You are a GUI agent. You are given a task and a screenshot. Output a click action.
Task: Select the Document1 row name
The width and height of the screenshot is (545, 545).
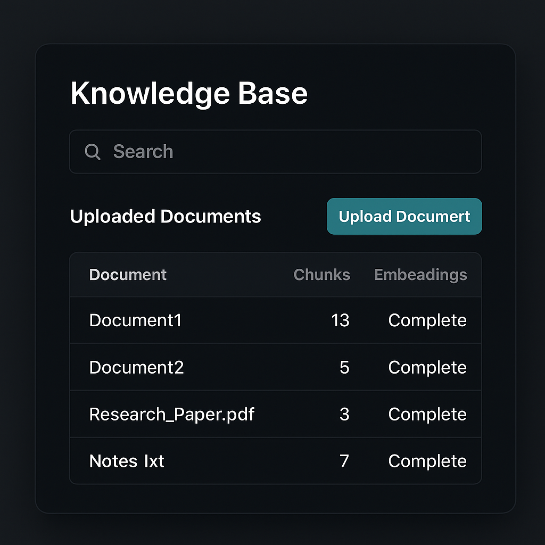(x=135, y=320)
